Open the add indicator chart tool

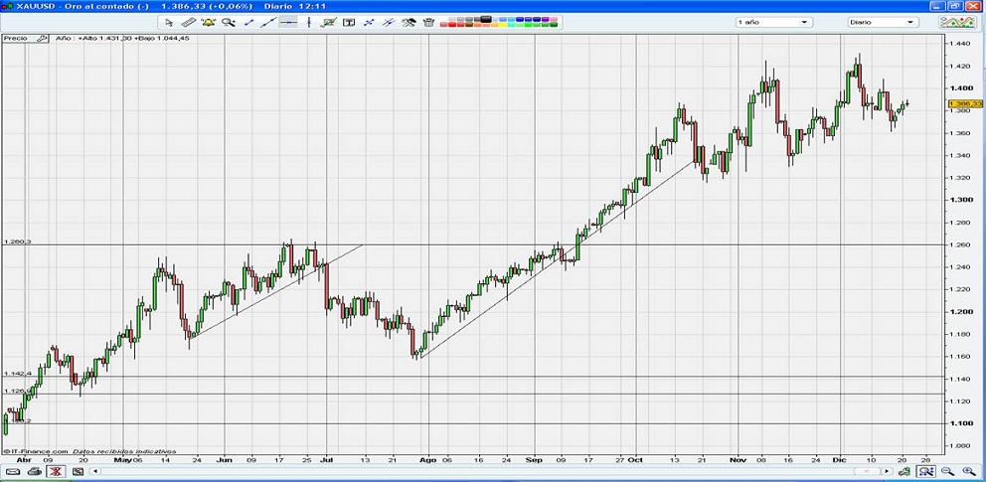[328, 23]
